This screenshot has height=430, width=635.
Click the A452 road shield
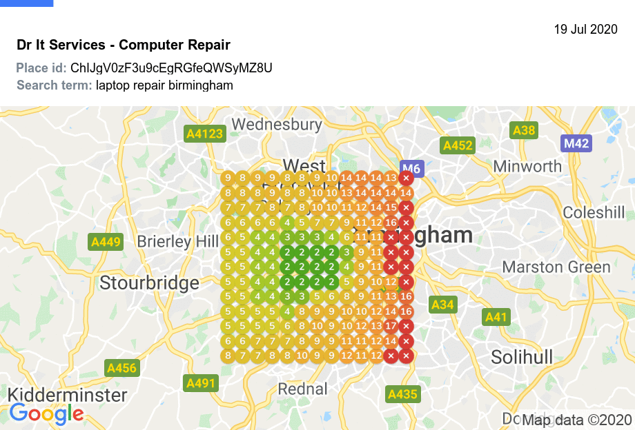[x=458, y=145]
